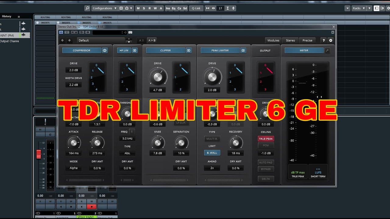Click the A/B setting switch icon
Screen dimensions: 390x219
coord(82,32)
